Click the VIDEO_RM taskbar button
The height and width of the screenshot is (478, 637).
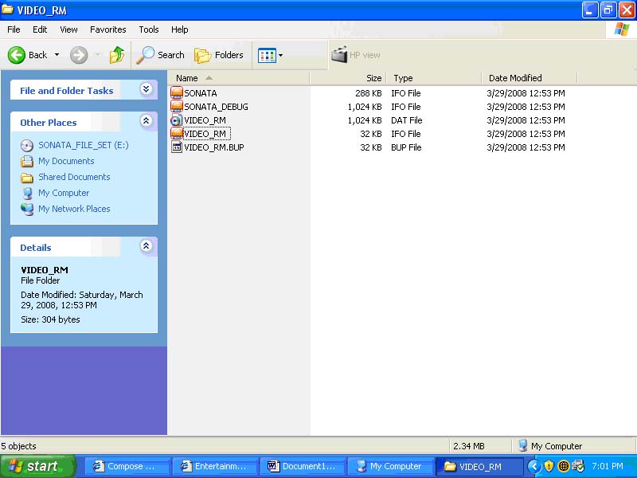479,466
